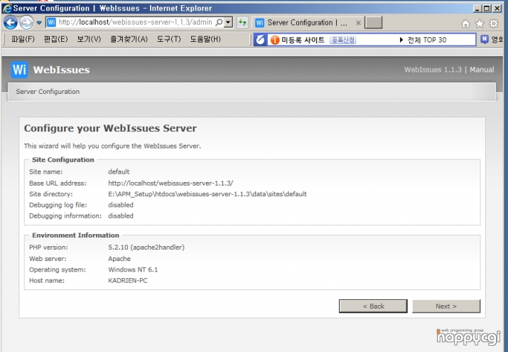
Task: Open a new blank tab
Action: [374, 22]
